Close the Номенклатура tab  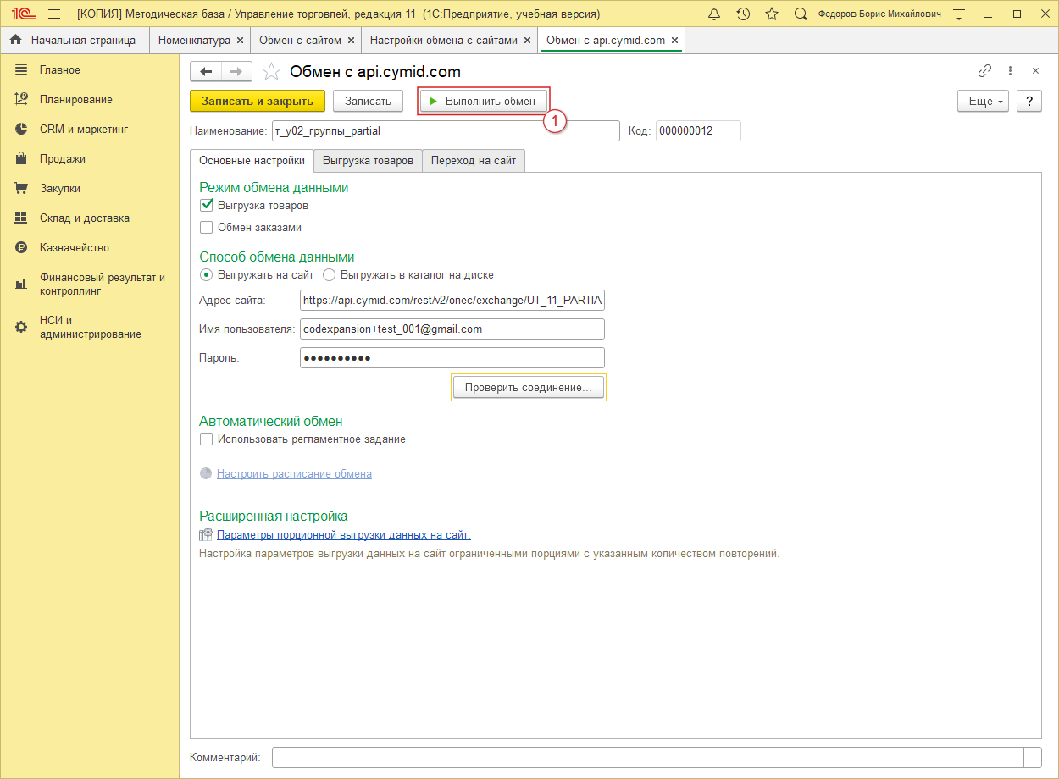tap(240, 40)
